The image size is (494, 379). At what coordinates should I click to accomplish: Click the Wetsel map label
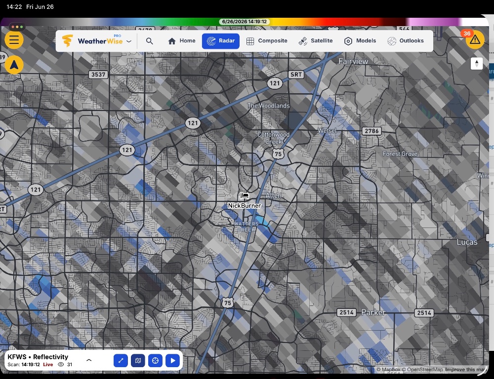coord(327,130)
